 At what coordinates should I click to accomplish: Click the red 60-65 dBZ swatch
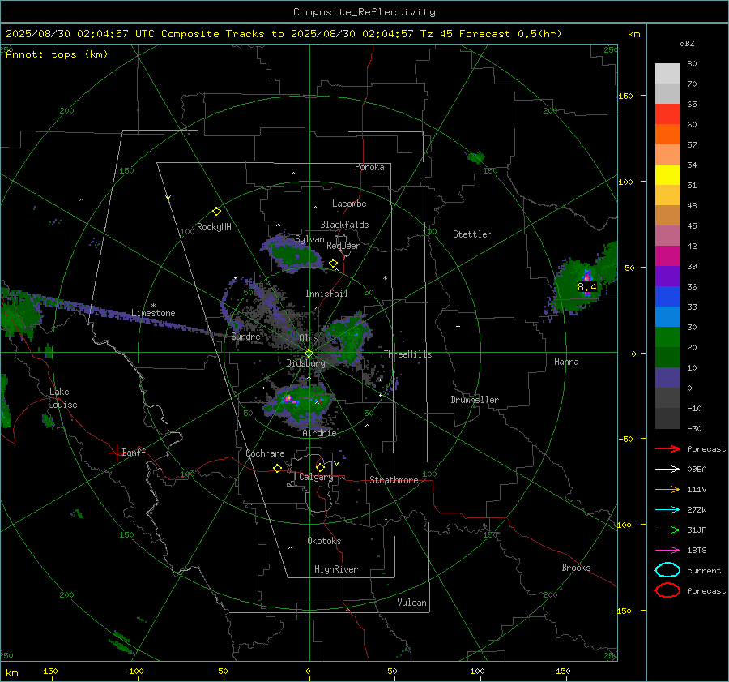pos(667,114)
